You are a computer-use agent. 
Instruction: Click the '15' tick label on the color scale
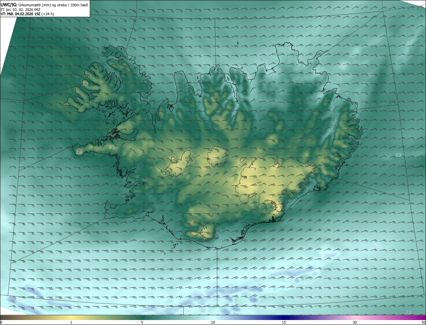tap(284, 322)
